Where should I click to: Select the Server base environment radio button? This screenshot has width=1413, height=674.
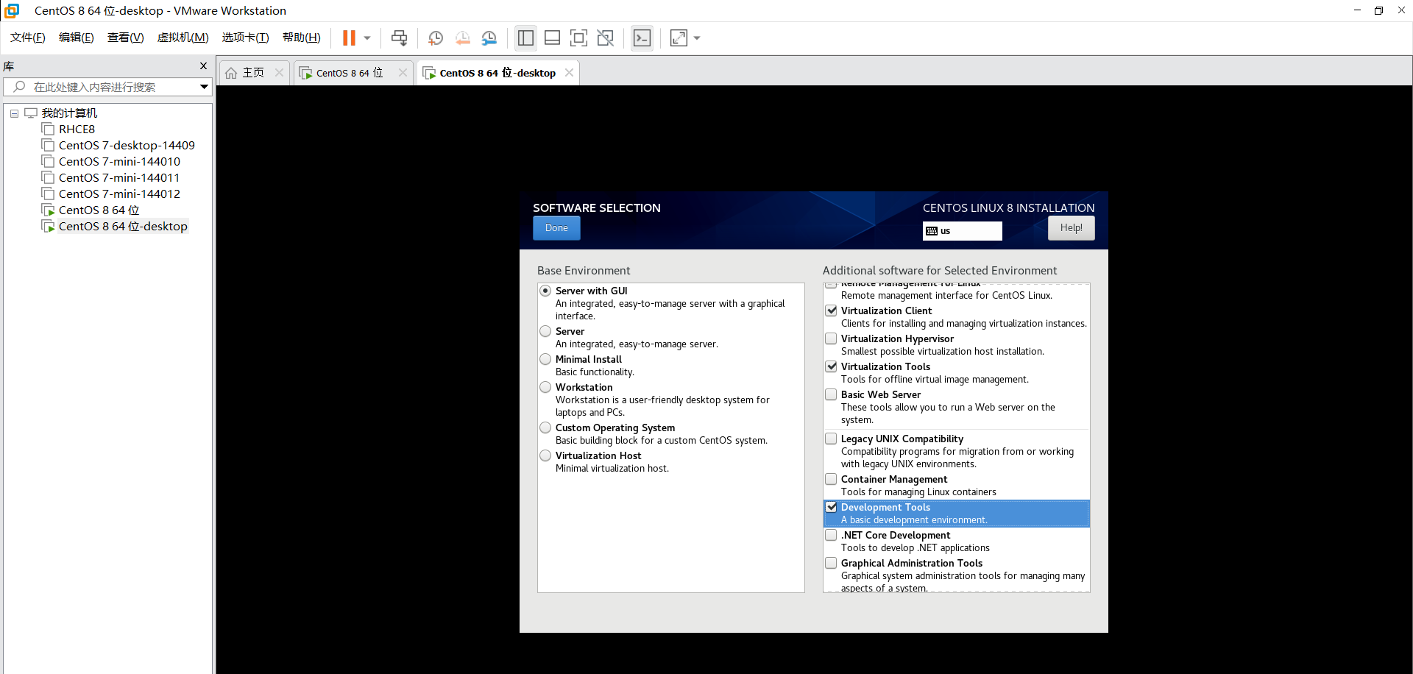[x=545, y=332]
